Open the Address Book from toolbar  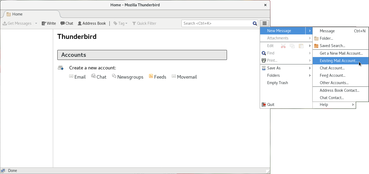92,23
